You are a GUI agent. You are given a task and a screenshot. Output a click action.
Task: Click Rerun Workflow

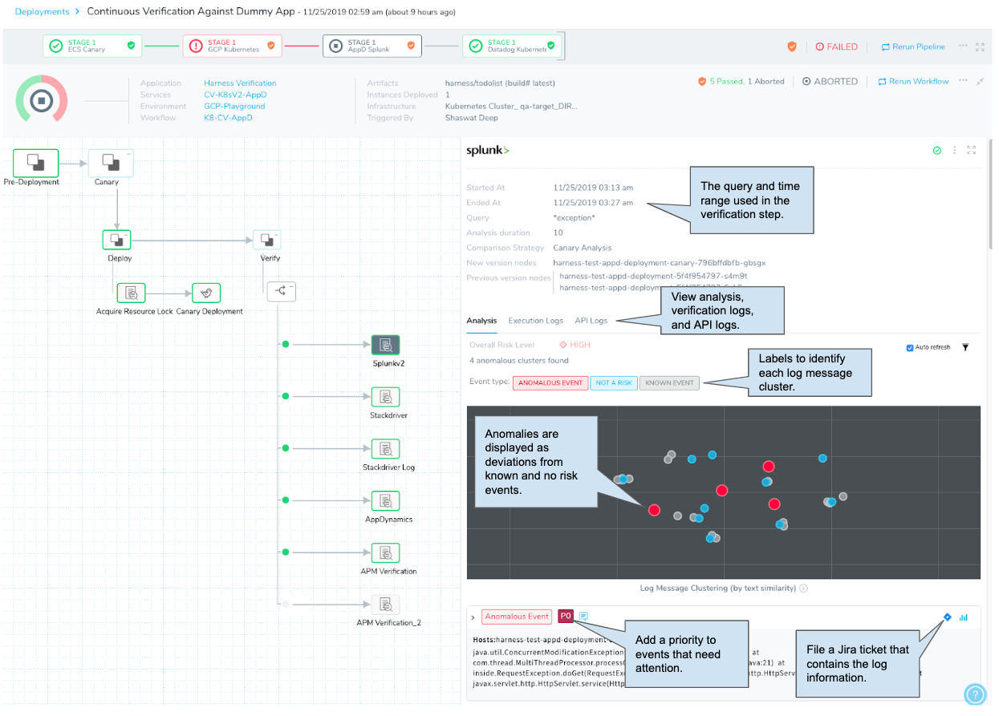tap(913, 81)
